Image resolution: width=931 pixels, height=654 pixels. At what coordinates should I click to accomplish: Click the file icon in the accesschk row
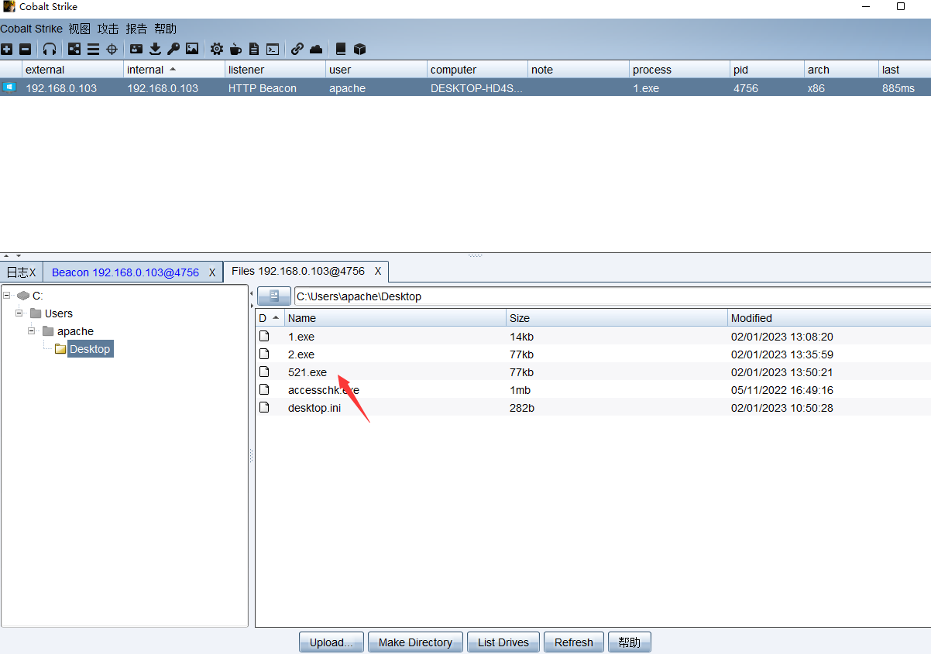click(x=264, y=390)
